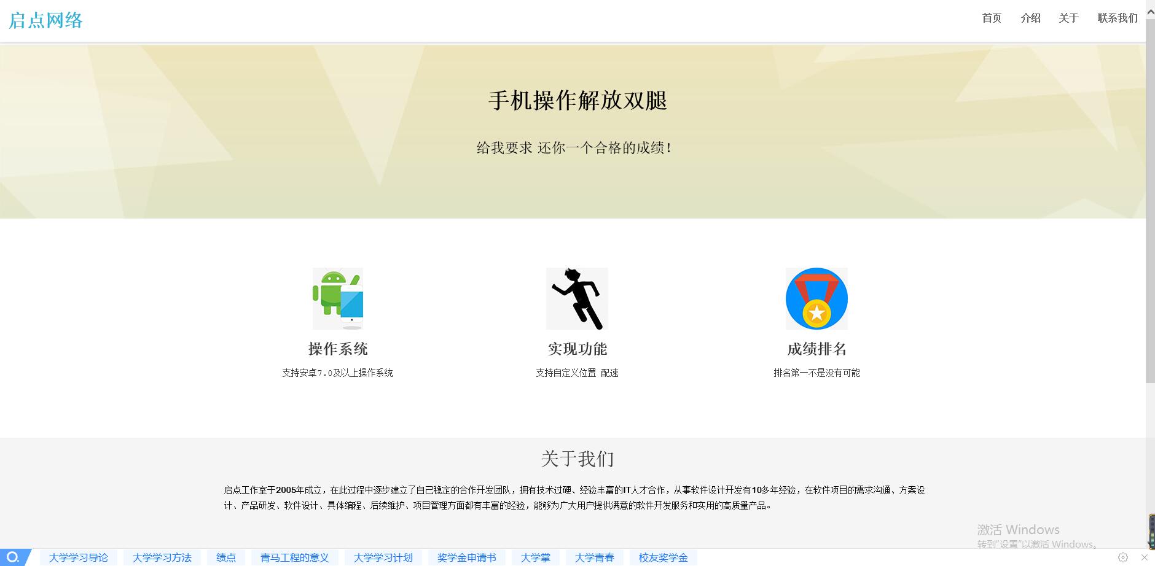
Task: Open the 奖学金申请书 link
Action: tap(468, 557)
